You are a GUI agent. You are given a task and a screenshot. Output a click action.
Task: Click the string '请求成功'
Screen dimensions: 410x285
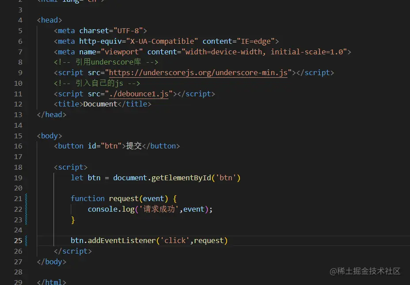[159, 209]
